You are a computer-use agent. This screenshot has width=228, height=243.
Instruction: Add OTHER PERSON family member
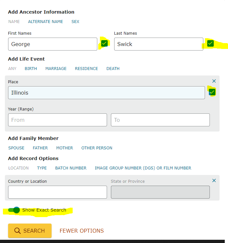coord(97,148)
